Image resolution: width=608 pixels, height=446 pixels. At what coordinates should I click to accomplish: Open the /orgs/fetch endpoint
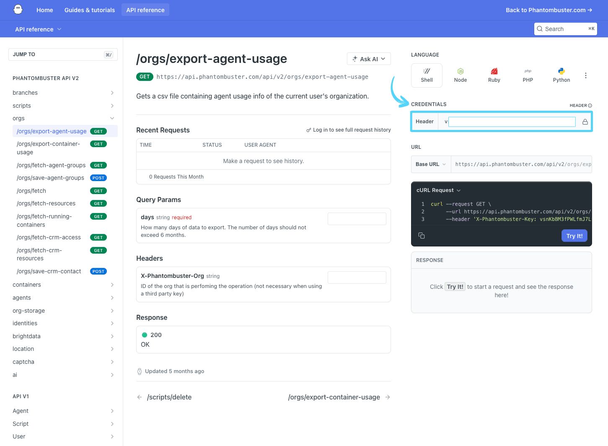coord(65,191)
